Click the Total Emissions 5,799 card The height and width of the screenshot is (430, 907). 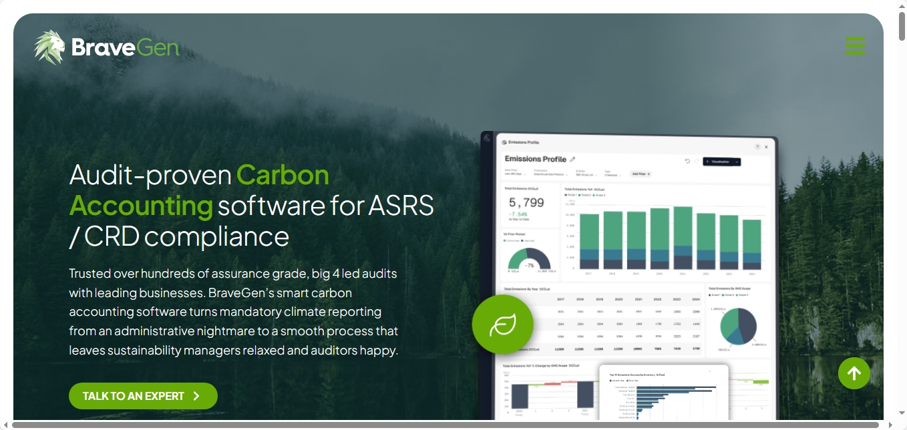[x=530, y=205]
